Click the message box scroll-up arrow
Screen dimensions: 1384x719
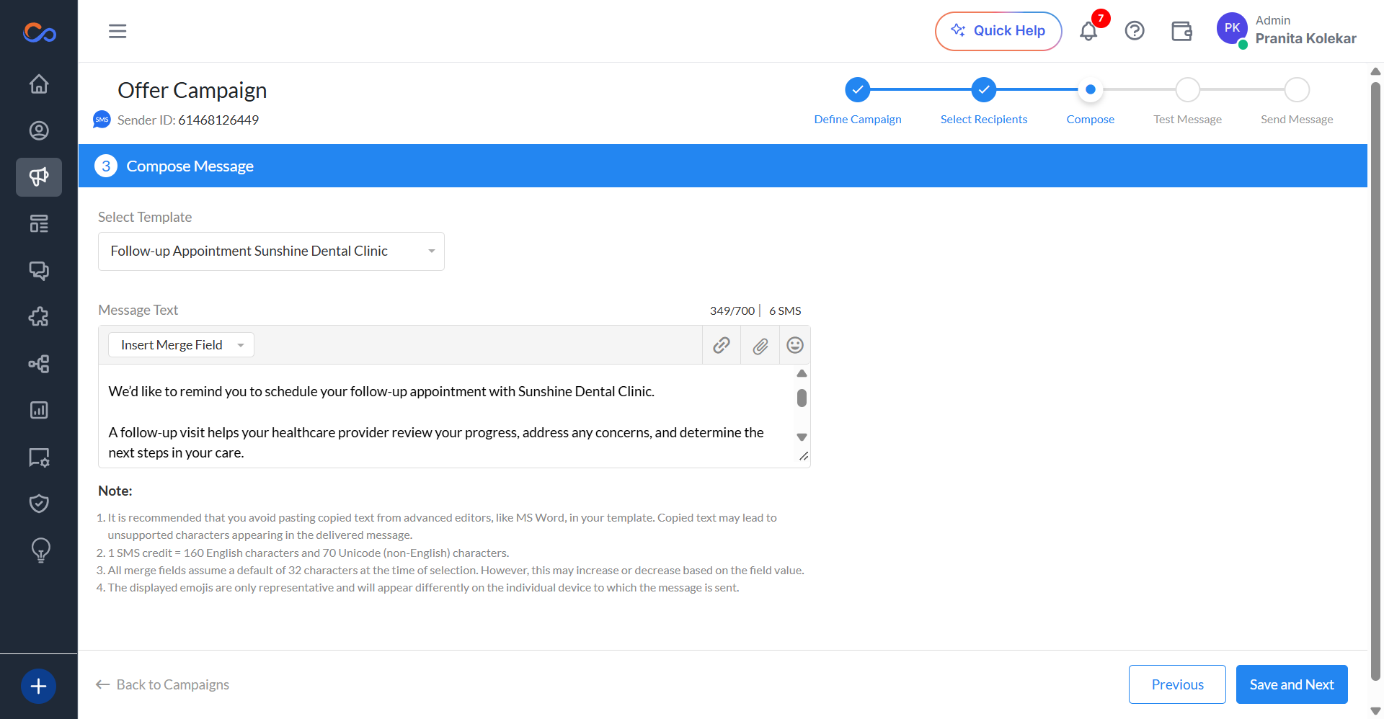point(802,373)
